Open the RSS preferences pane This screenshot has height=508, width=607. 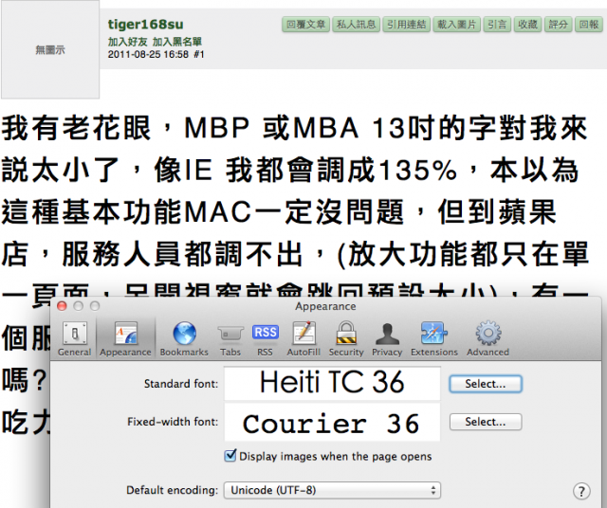click(x=266, y=338)
